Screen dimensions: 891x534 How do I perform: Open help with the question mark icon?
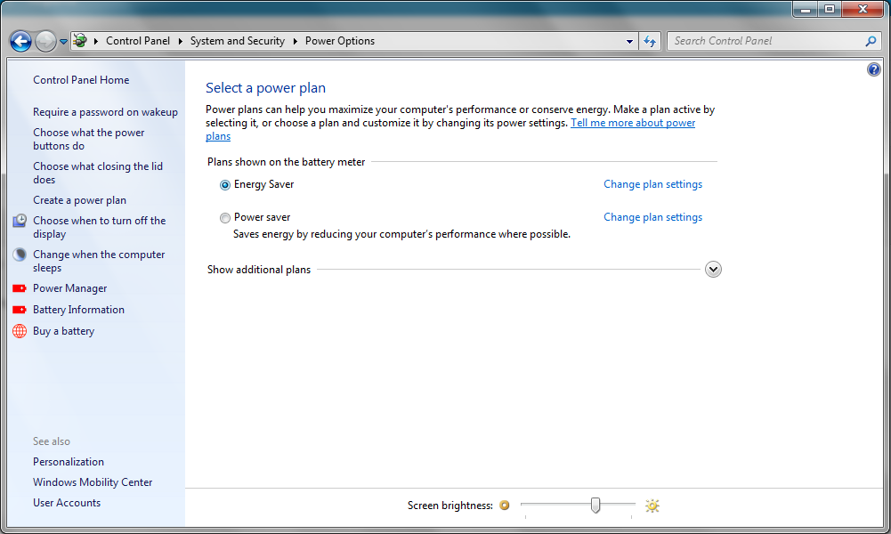(873, 69)
